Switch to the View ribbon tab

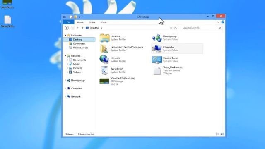(104, 22)
